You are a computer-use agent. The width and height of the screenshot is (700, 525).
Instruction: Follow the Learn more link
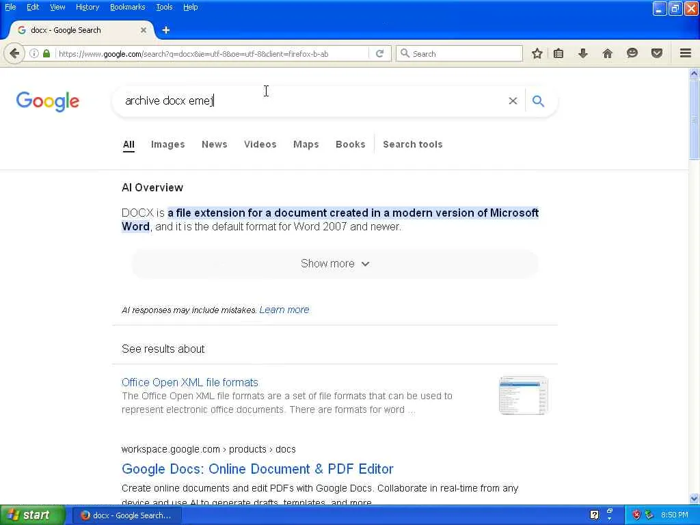coord(284,310)
